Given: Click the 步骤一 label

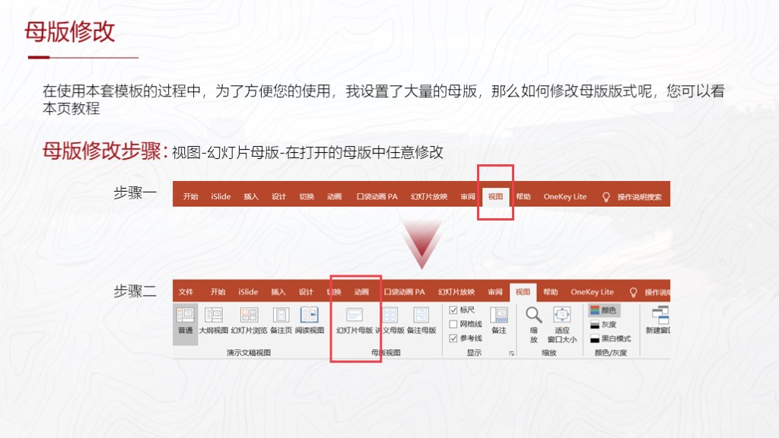Looking at the screenshot, I should tap(135, 192).
